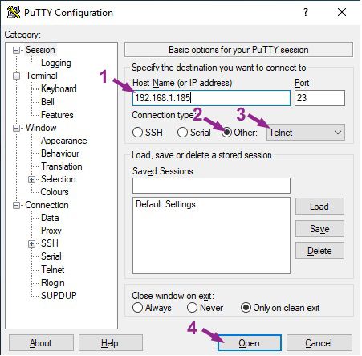Collapse the Window tree node
Image resolution: width=362 pixels, height=356 pixels.
click(16, 128)
